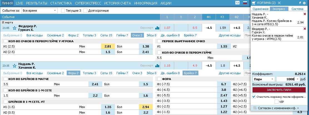
Task: Select odds 6.7 for Ф1 (-7.5)
Action: pos(224,84)
